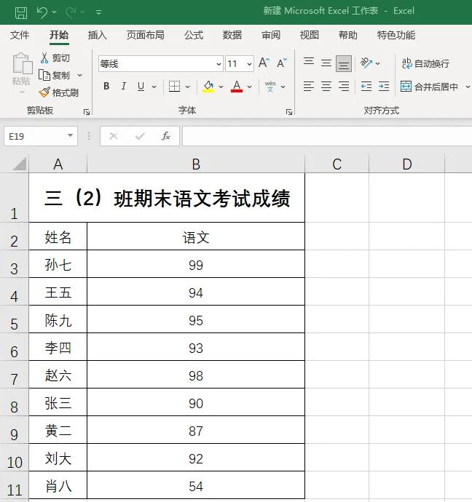
Task: Expand the Name Box dropdown arrow
Action: [70, 136]
